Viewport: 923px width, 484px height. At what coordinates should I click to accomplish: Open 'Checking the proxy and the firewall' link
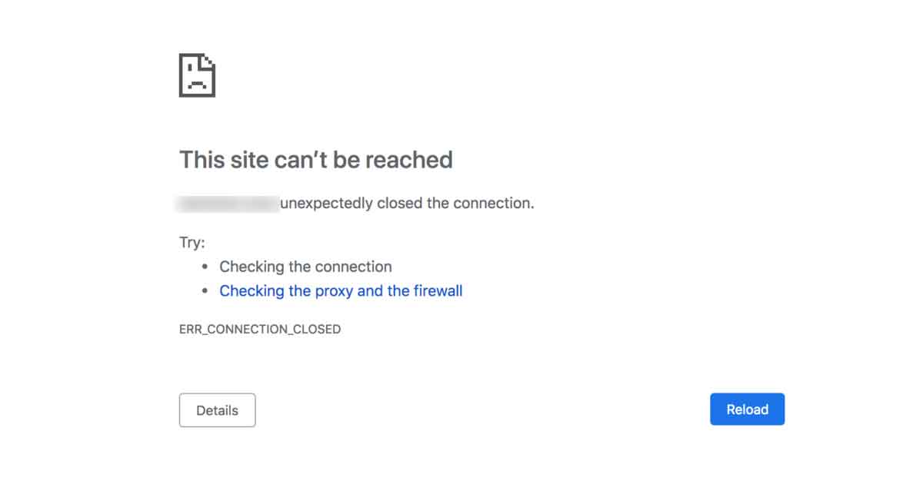tap(341, 291)
